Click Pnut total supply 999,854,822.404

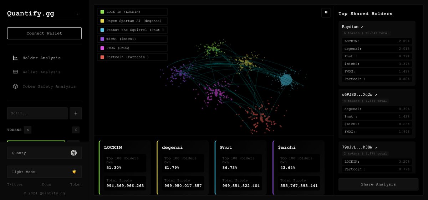241,186
